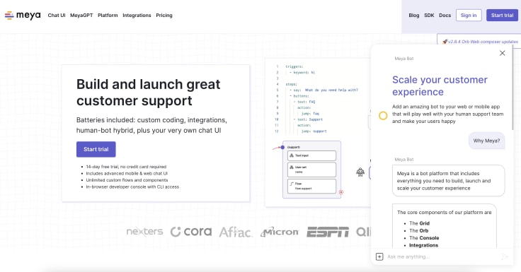The image size is (521, 272).
Task: Click 'In-browser developer console with CLI access' bullet
Action: [x=132, y=187]
